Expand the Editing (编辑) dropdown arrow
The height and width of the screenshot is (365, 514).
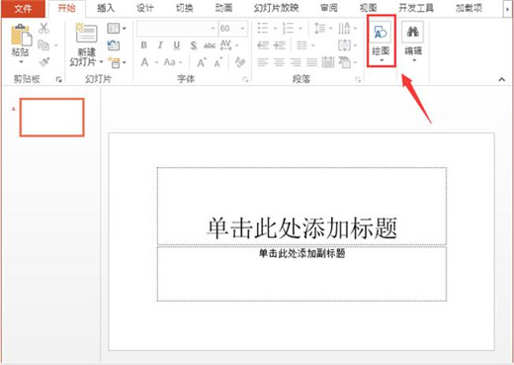(x=414, y=60)
